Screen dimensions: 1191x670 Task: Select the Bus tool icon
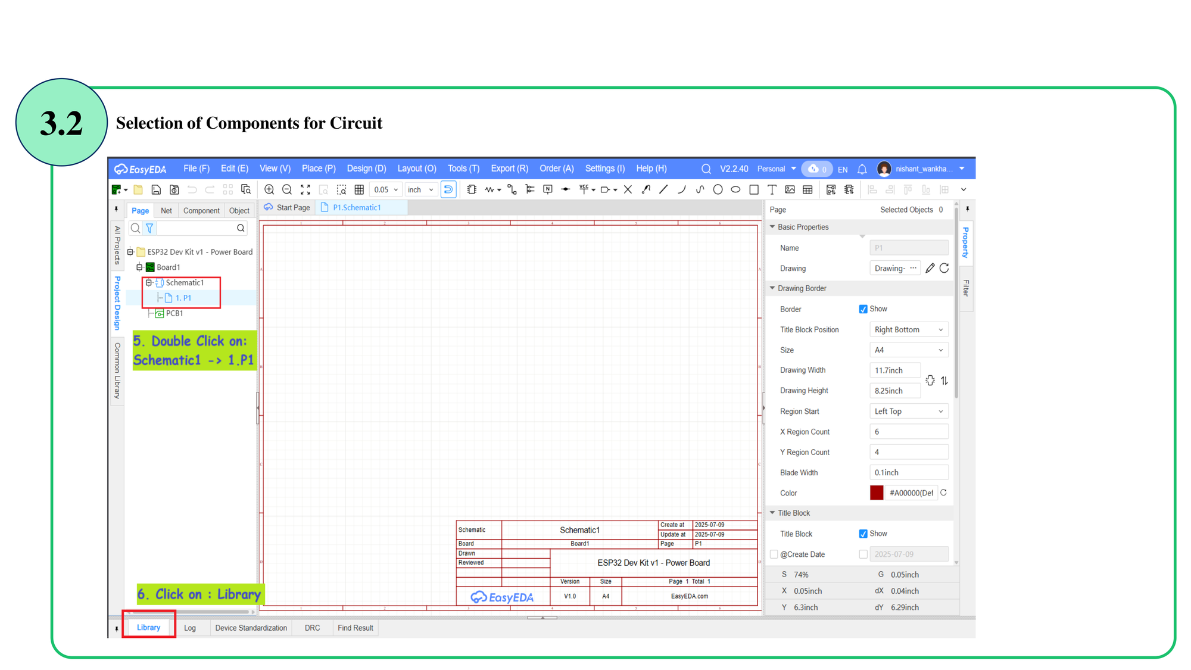[530, 189]
